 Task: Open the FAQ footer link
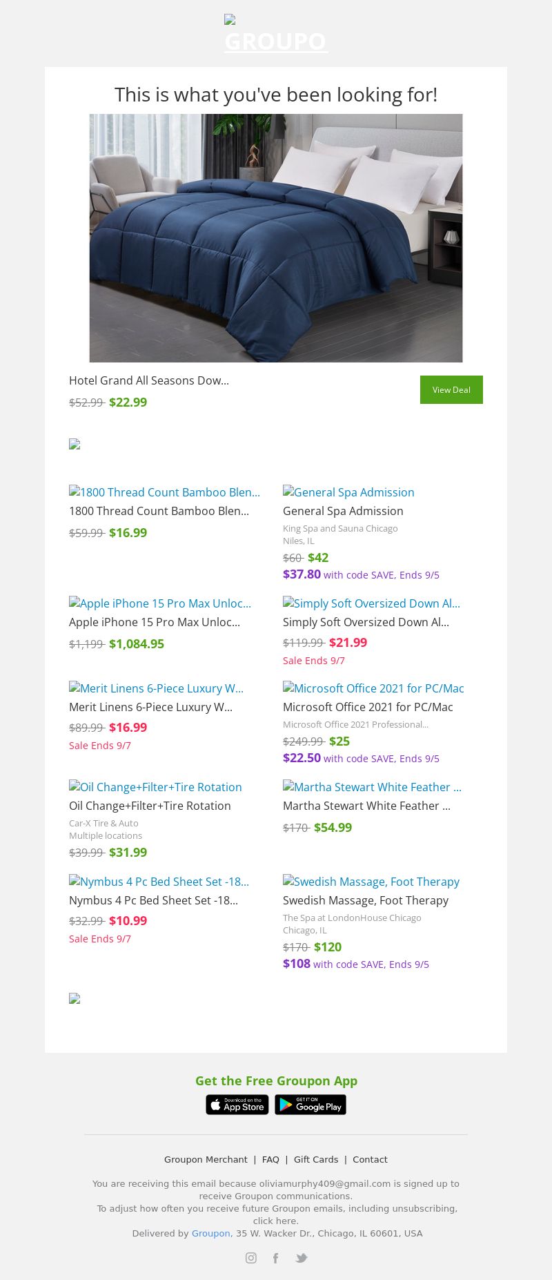point(270,1159)
